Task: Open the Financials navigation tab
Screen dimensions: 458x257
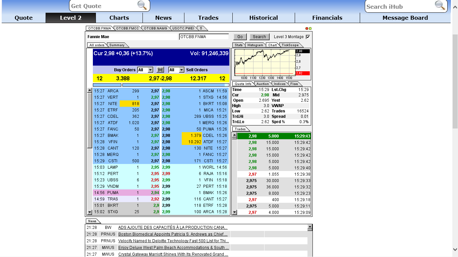Action: point(327,18)
